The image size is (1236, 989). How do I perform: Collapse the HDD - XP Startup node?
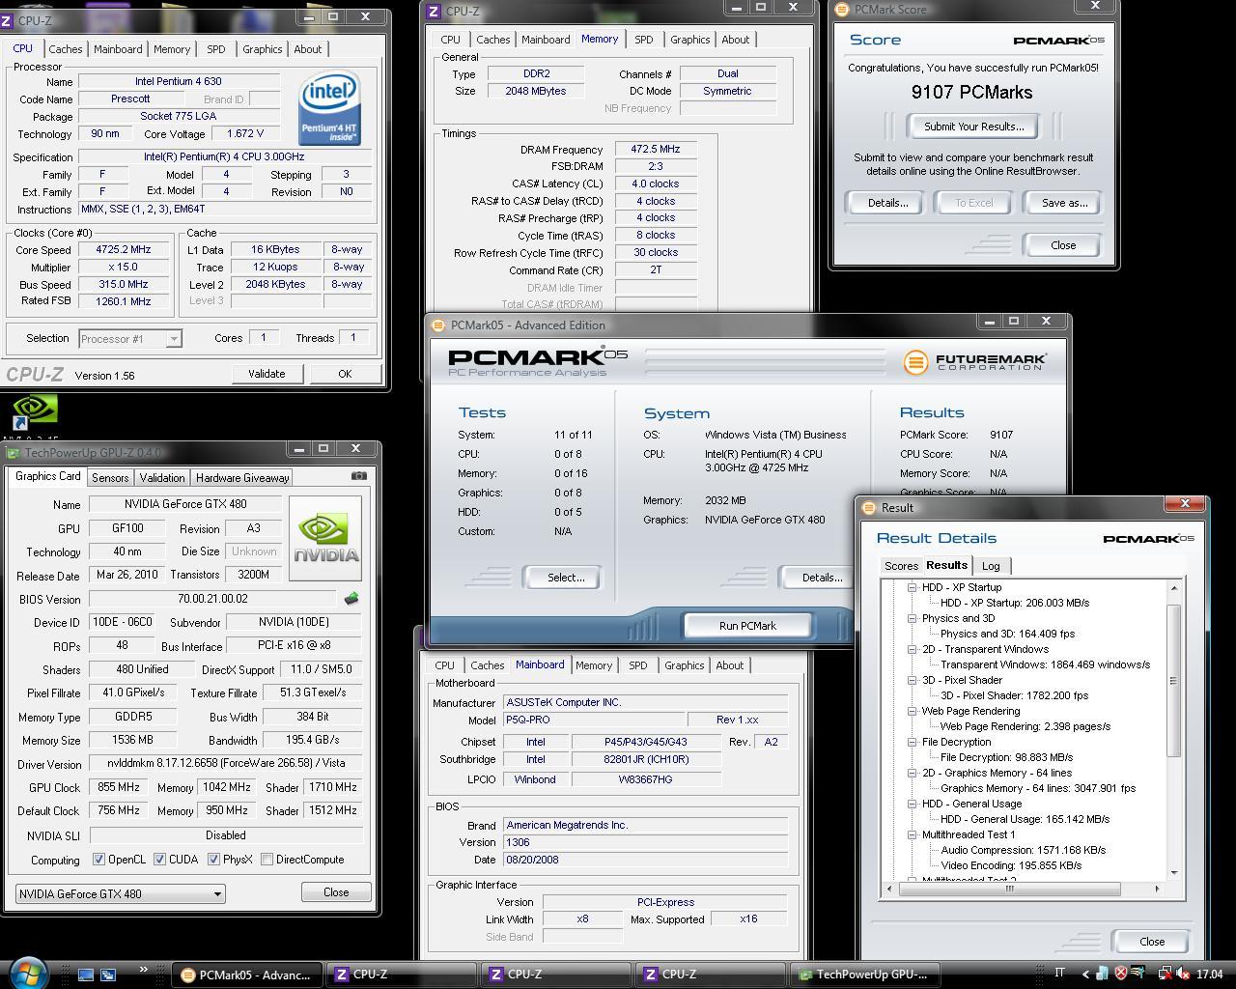[x=911, y=587]
